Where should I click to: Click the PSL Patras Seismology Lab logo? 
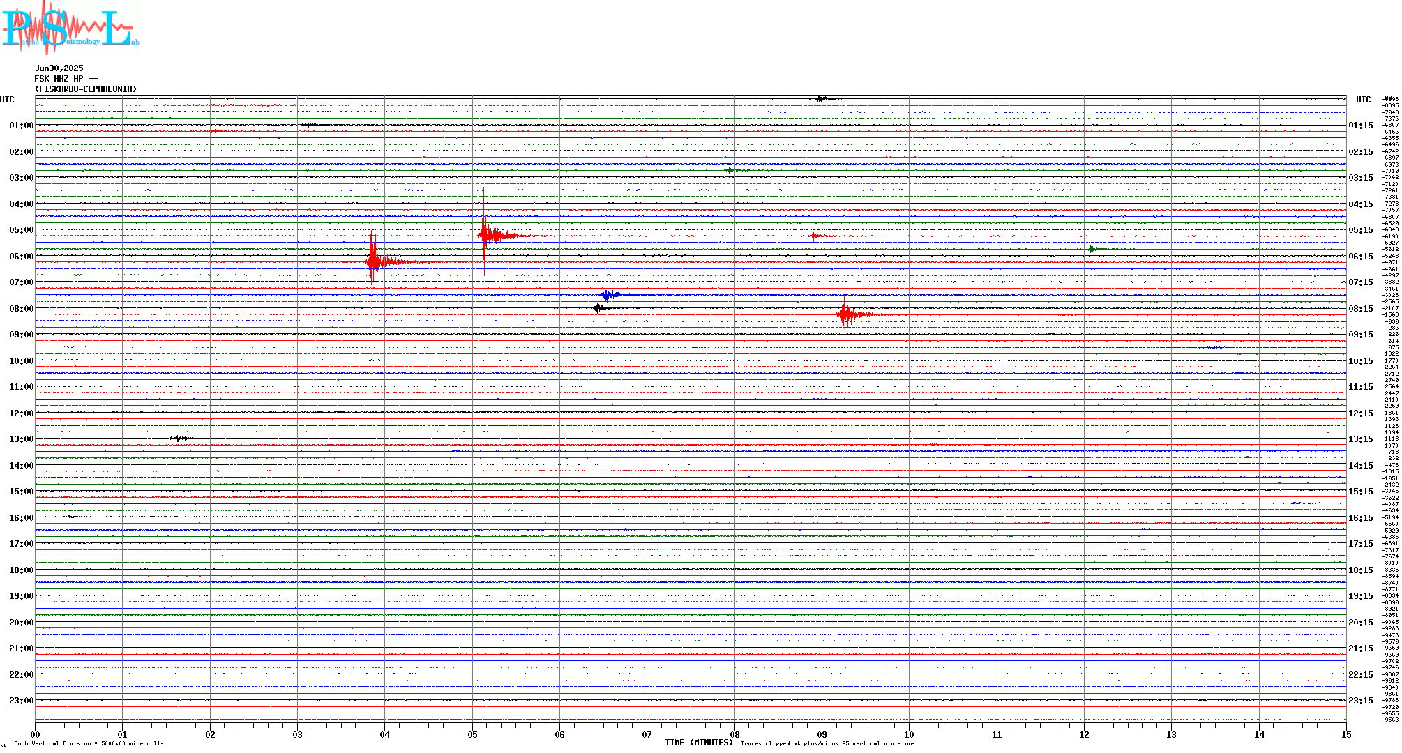70,26
